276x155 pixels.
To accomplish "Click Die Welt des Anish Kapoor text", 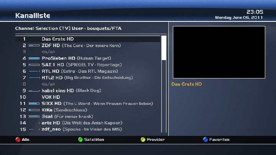I will coord(92,123).
